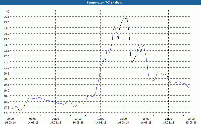Click the 19,0 axis value
Viewport: 201px width, 125px height.
[x=7, y=90]
